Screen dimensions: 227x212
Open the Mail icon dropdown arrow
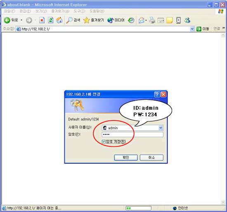[x=146, y=20]
